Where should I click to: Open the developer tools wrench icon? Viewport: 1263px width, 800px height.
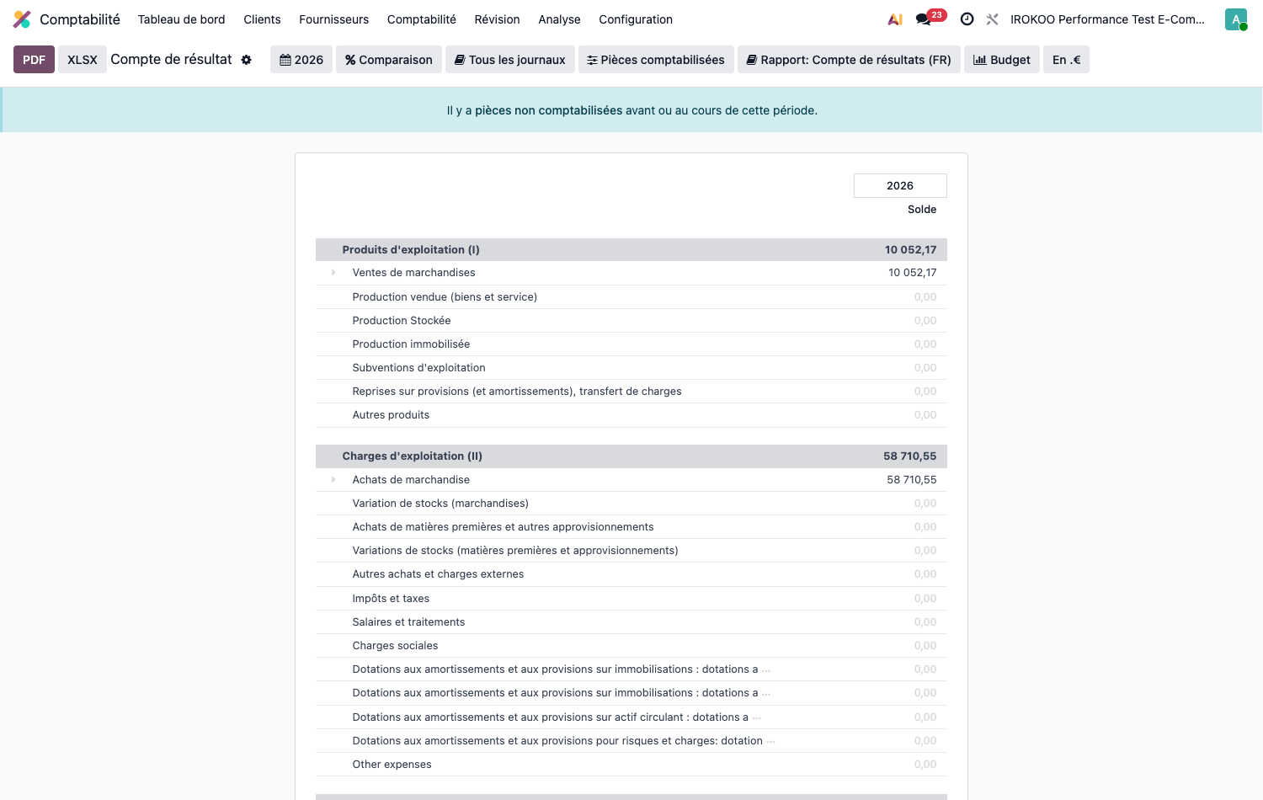993,19
